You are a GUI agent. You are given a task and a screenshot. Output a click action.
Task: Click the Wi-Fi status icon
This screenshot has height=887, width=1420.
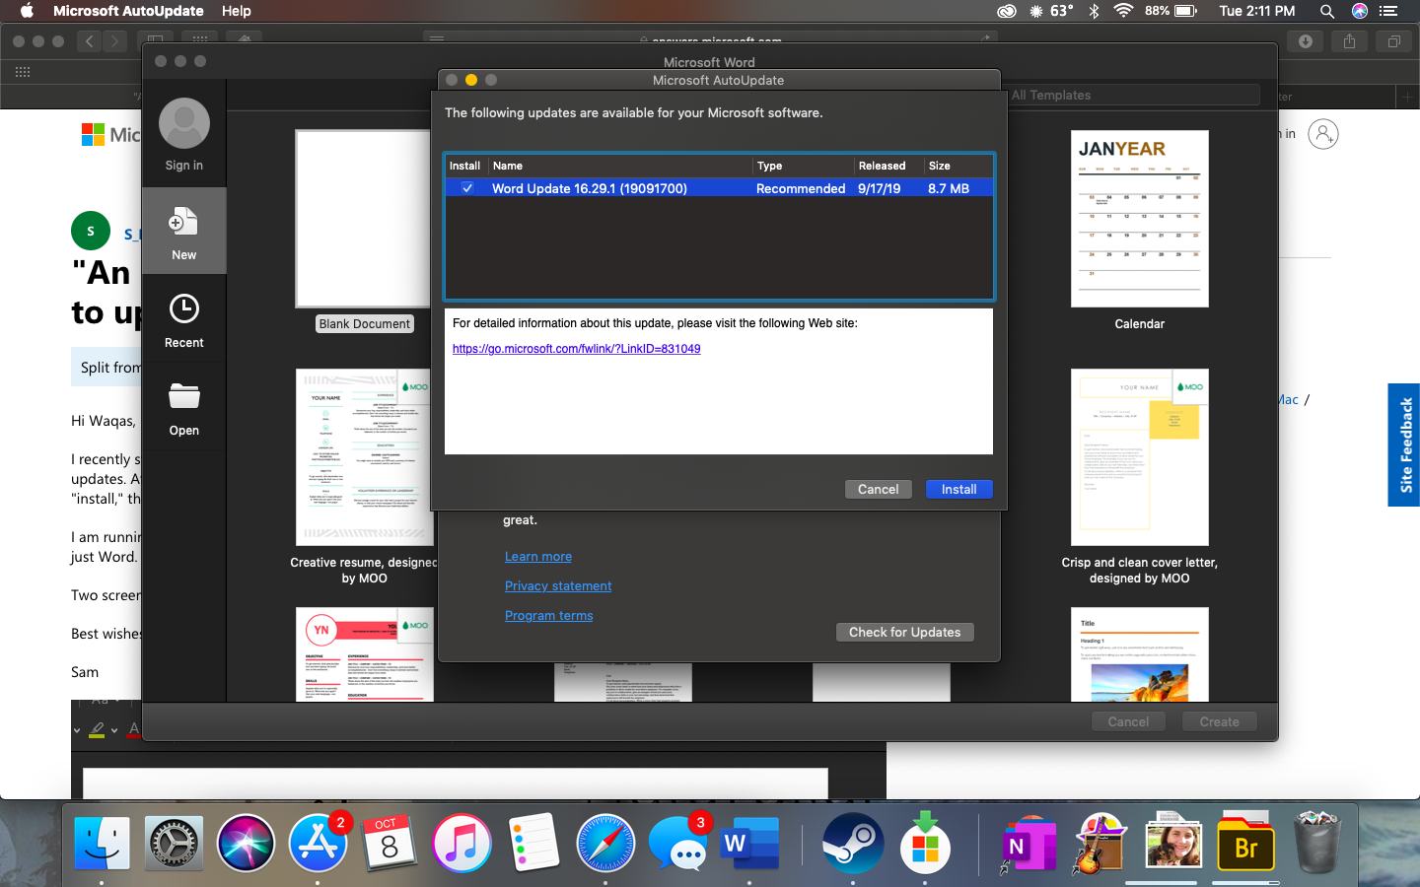1123,11
